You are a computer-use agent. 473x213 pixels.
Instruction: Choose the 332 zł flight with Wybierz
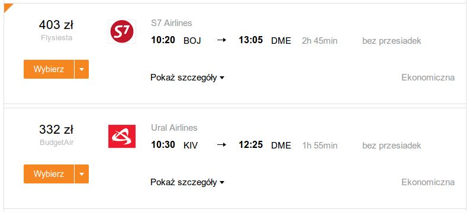coord(49,174)
